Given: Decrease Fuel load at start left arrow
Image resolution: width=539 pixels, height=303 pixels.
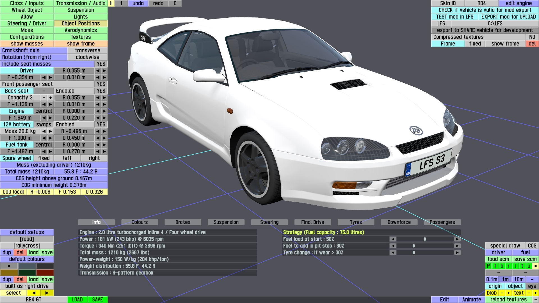Looking at the screenshot, I should pos(393,239).
